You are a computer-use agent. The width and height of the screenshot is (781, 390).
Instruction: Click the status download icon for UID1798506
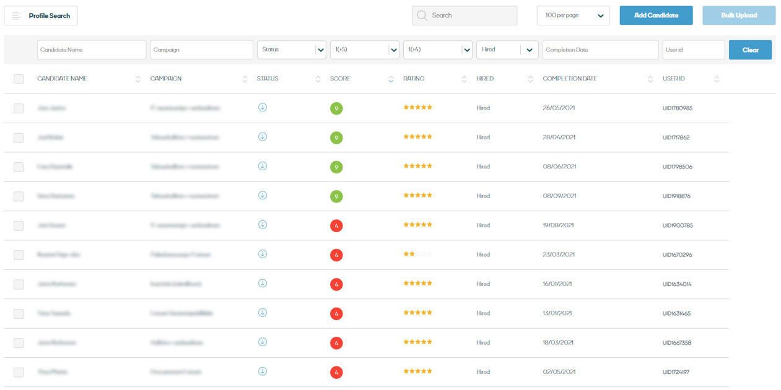click(263, 166)
